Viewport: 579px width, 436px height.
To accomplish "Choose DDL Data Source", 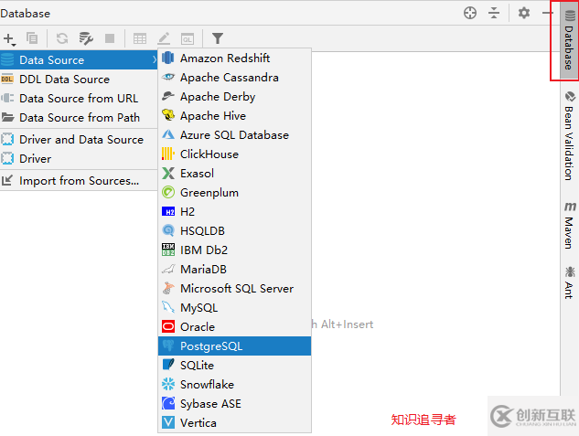I will click(x=79, y=79).
